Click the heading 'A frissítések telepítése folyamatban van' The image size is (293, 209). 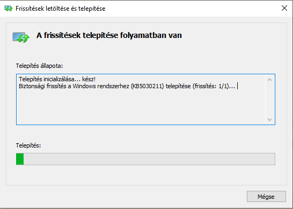[109, 35]
